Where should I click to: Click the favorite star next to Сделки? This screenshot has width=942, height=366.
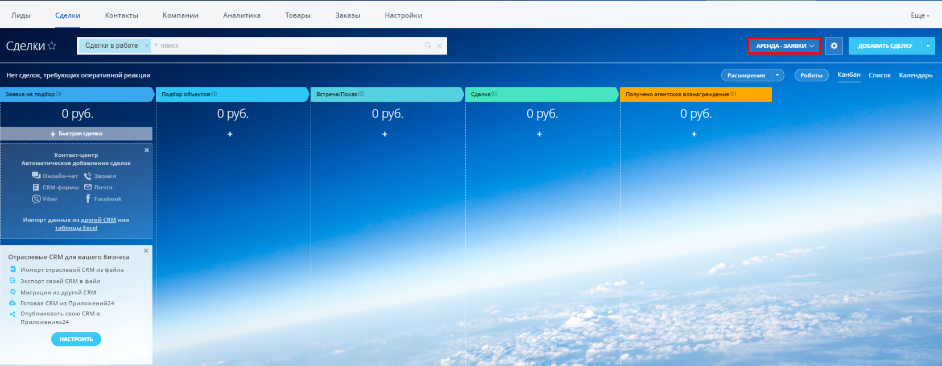[52, 46]
